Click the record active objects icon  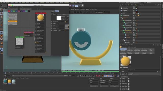point(97,76)
